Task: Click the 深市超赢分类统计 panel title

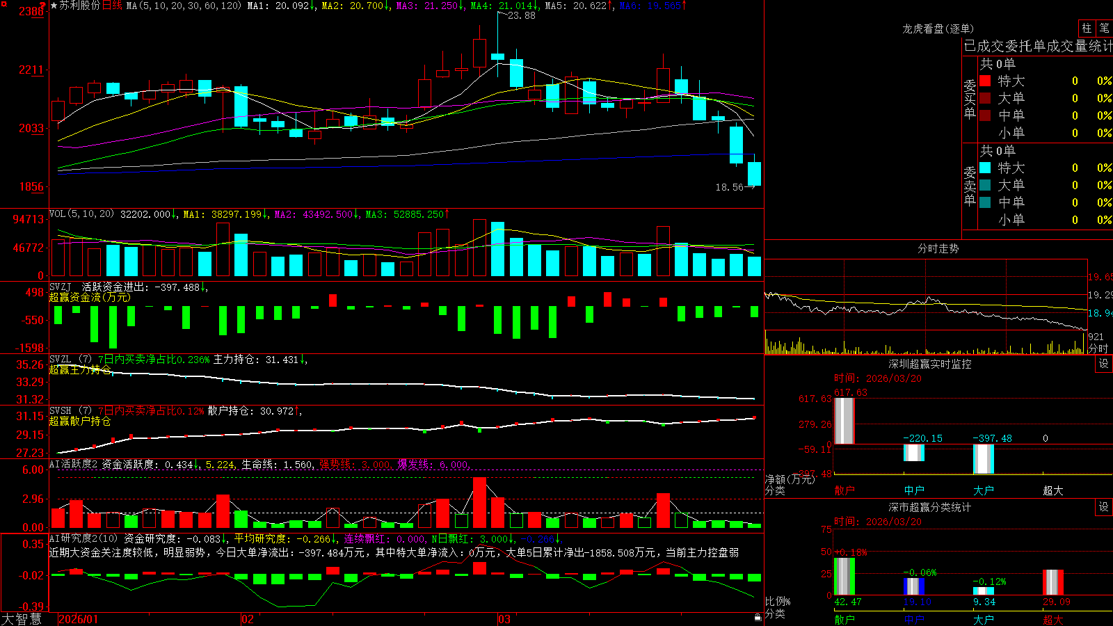Action: (x=930, y=507)
